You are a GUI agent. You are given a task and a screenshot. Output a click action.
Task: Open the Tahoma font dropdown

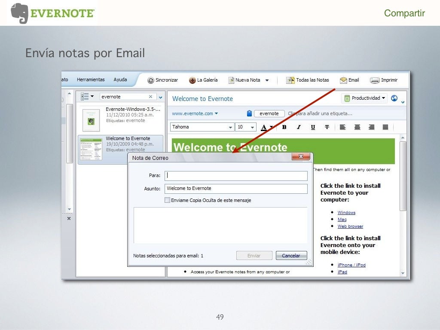pyautogui.click(x=230, y=127)
